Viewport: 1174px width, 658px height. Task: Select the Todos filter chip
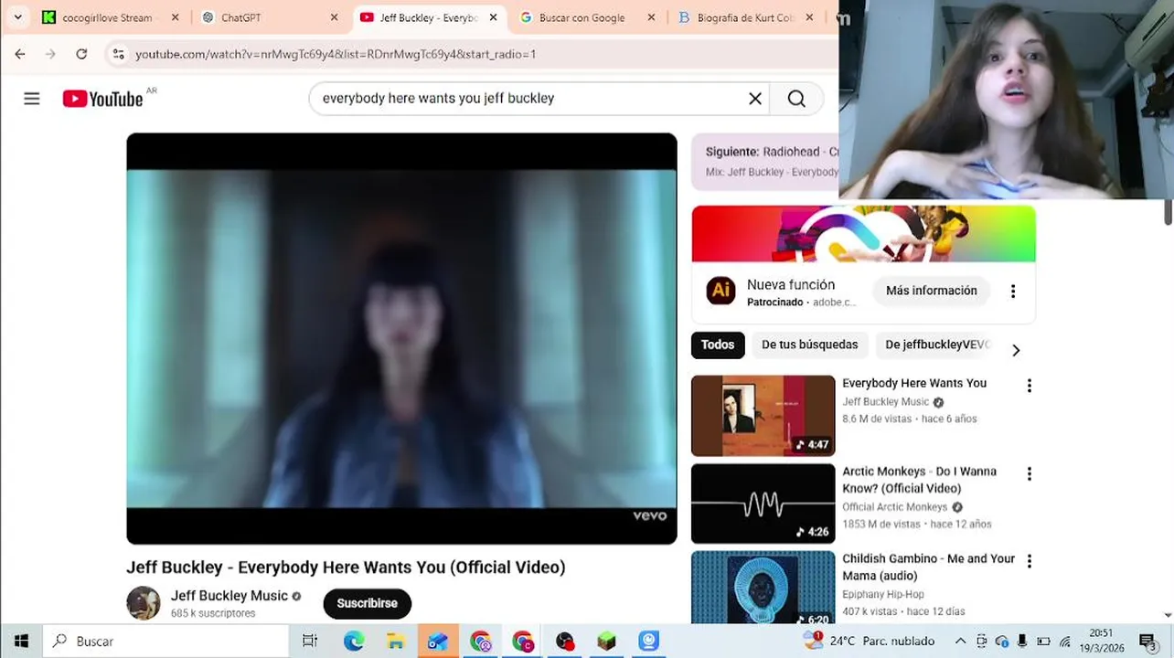718,345
